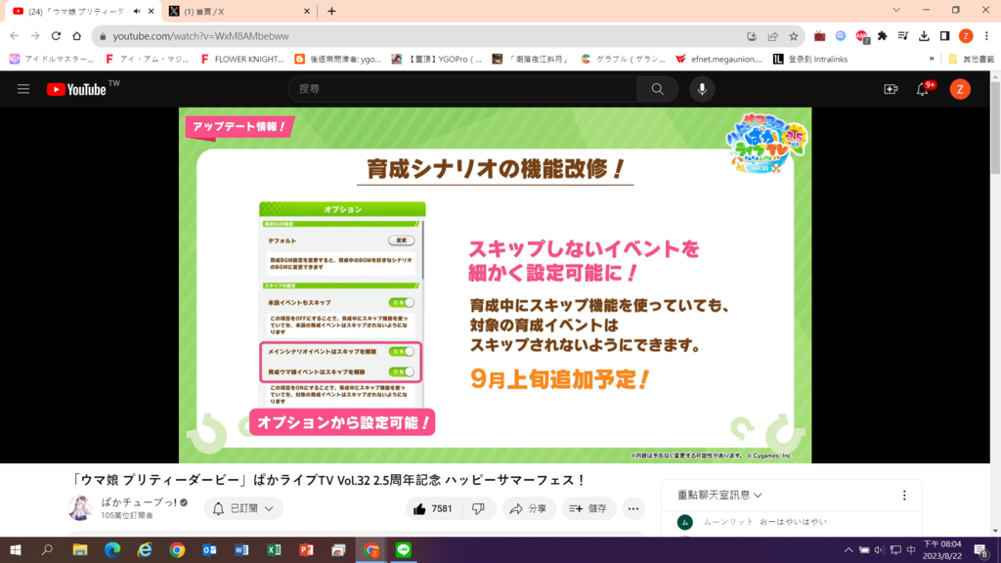The width and height of the screenshot is (1001, 563).
Task: Open the FLOWER KNIGHT bookmark
Action: [242, 60]
